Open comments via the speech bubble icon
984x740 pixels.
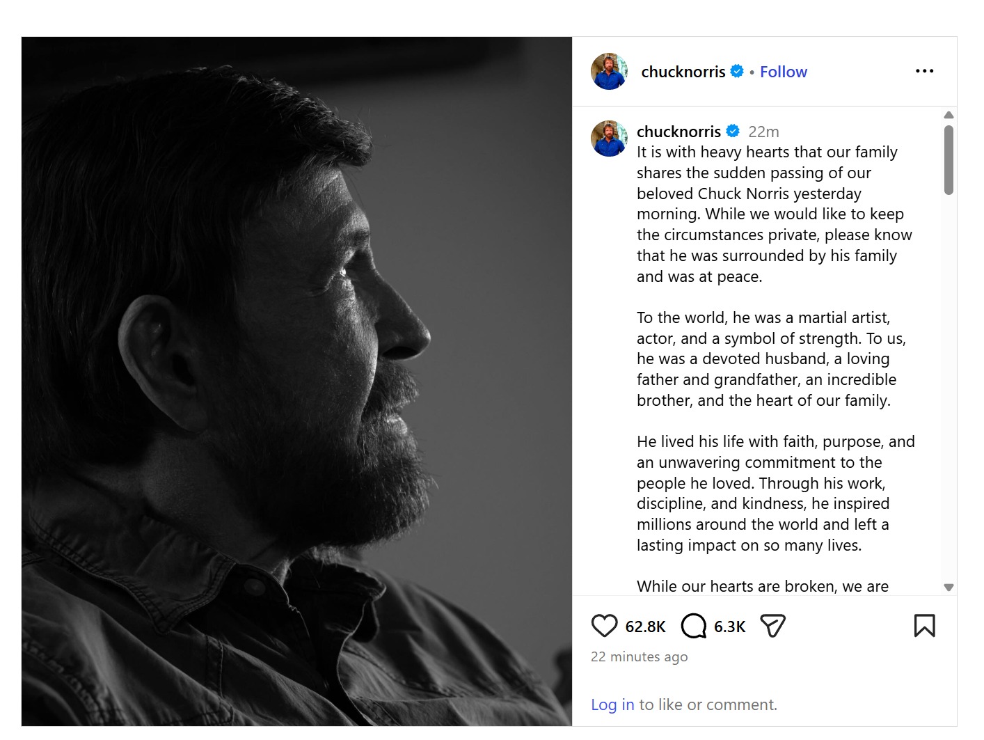693,626
